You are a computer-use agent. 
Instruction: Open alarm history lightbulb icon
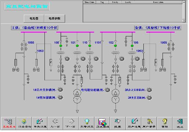(x=87, y=123)
